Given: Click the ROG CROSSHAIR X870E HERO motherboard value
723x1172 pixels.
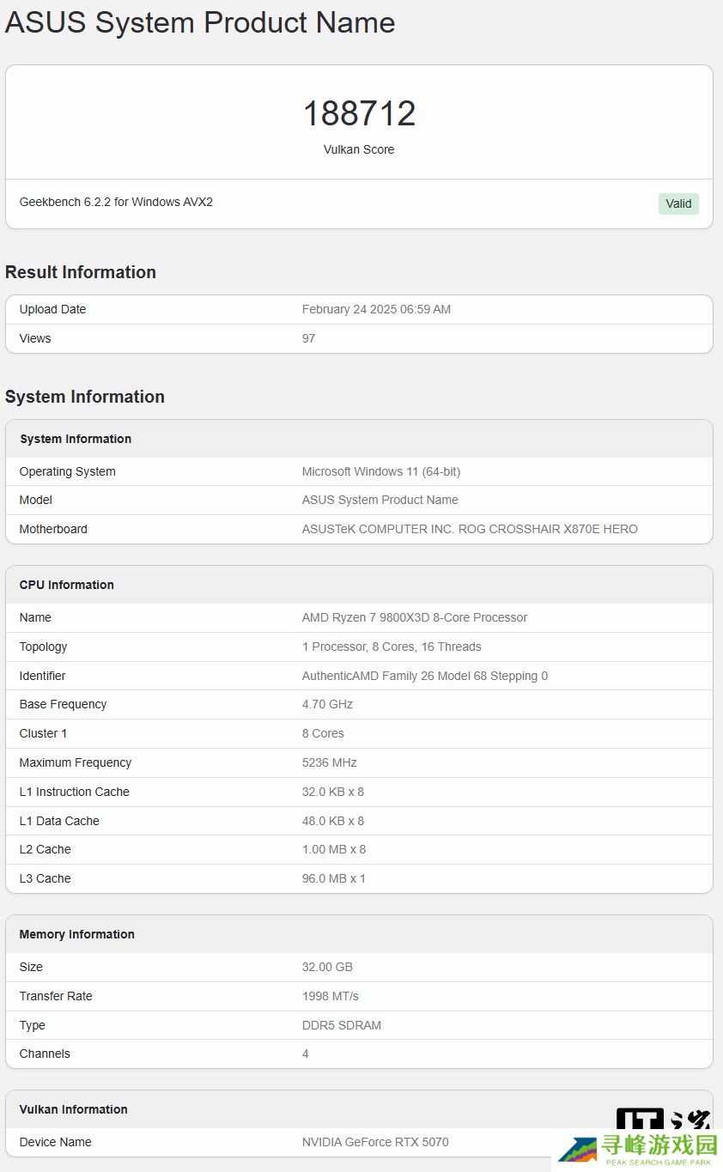Looking at the screenshot, I should (x=470, y=529).
